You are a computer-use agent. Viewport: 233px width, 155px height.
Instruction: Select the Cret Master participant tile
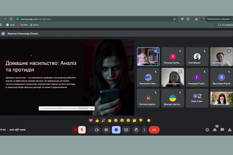click(197, 57)
